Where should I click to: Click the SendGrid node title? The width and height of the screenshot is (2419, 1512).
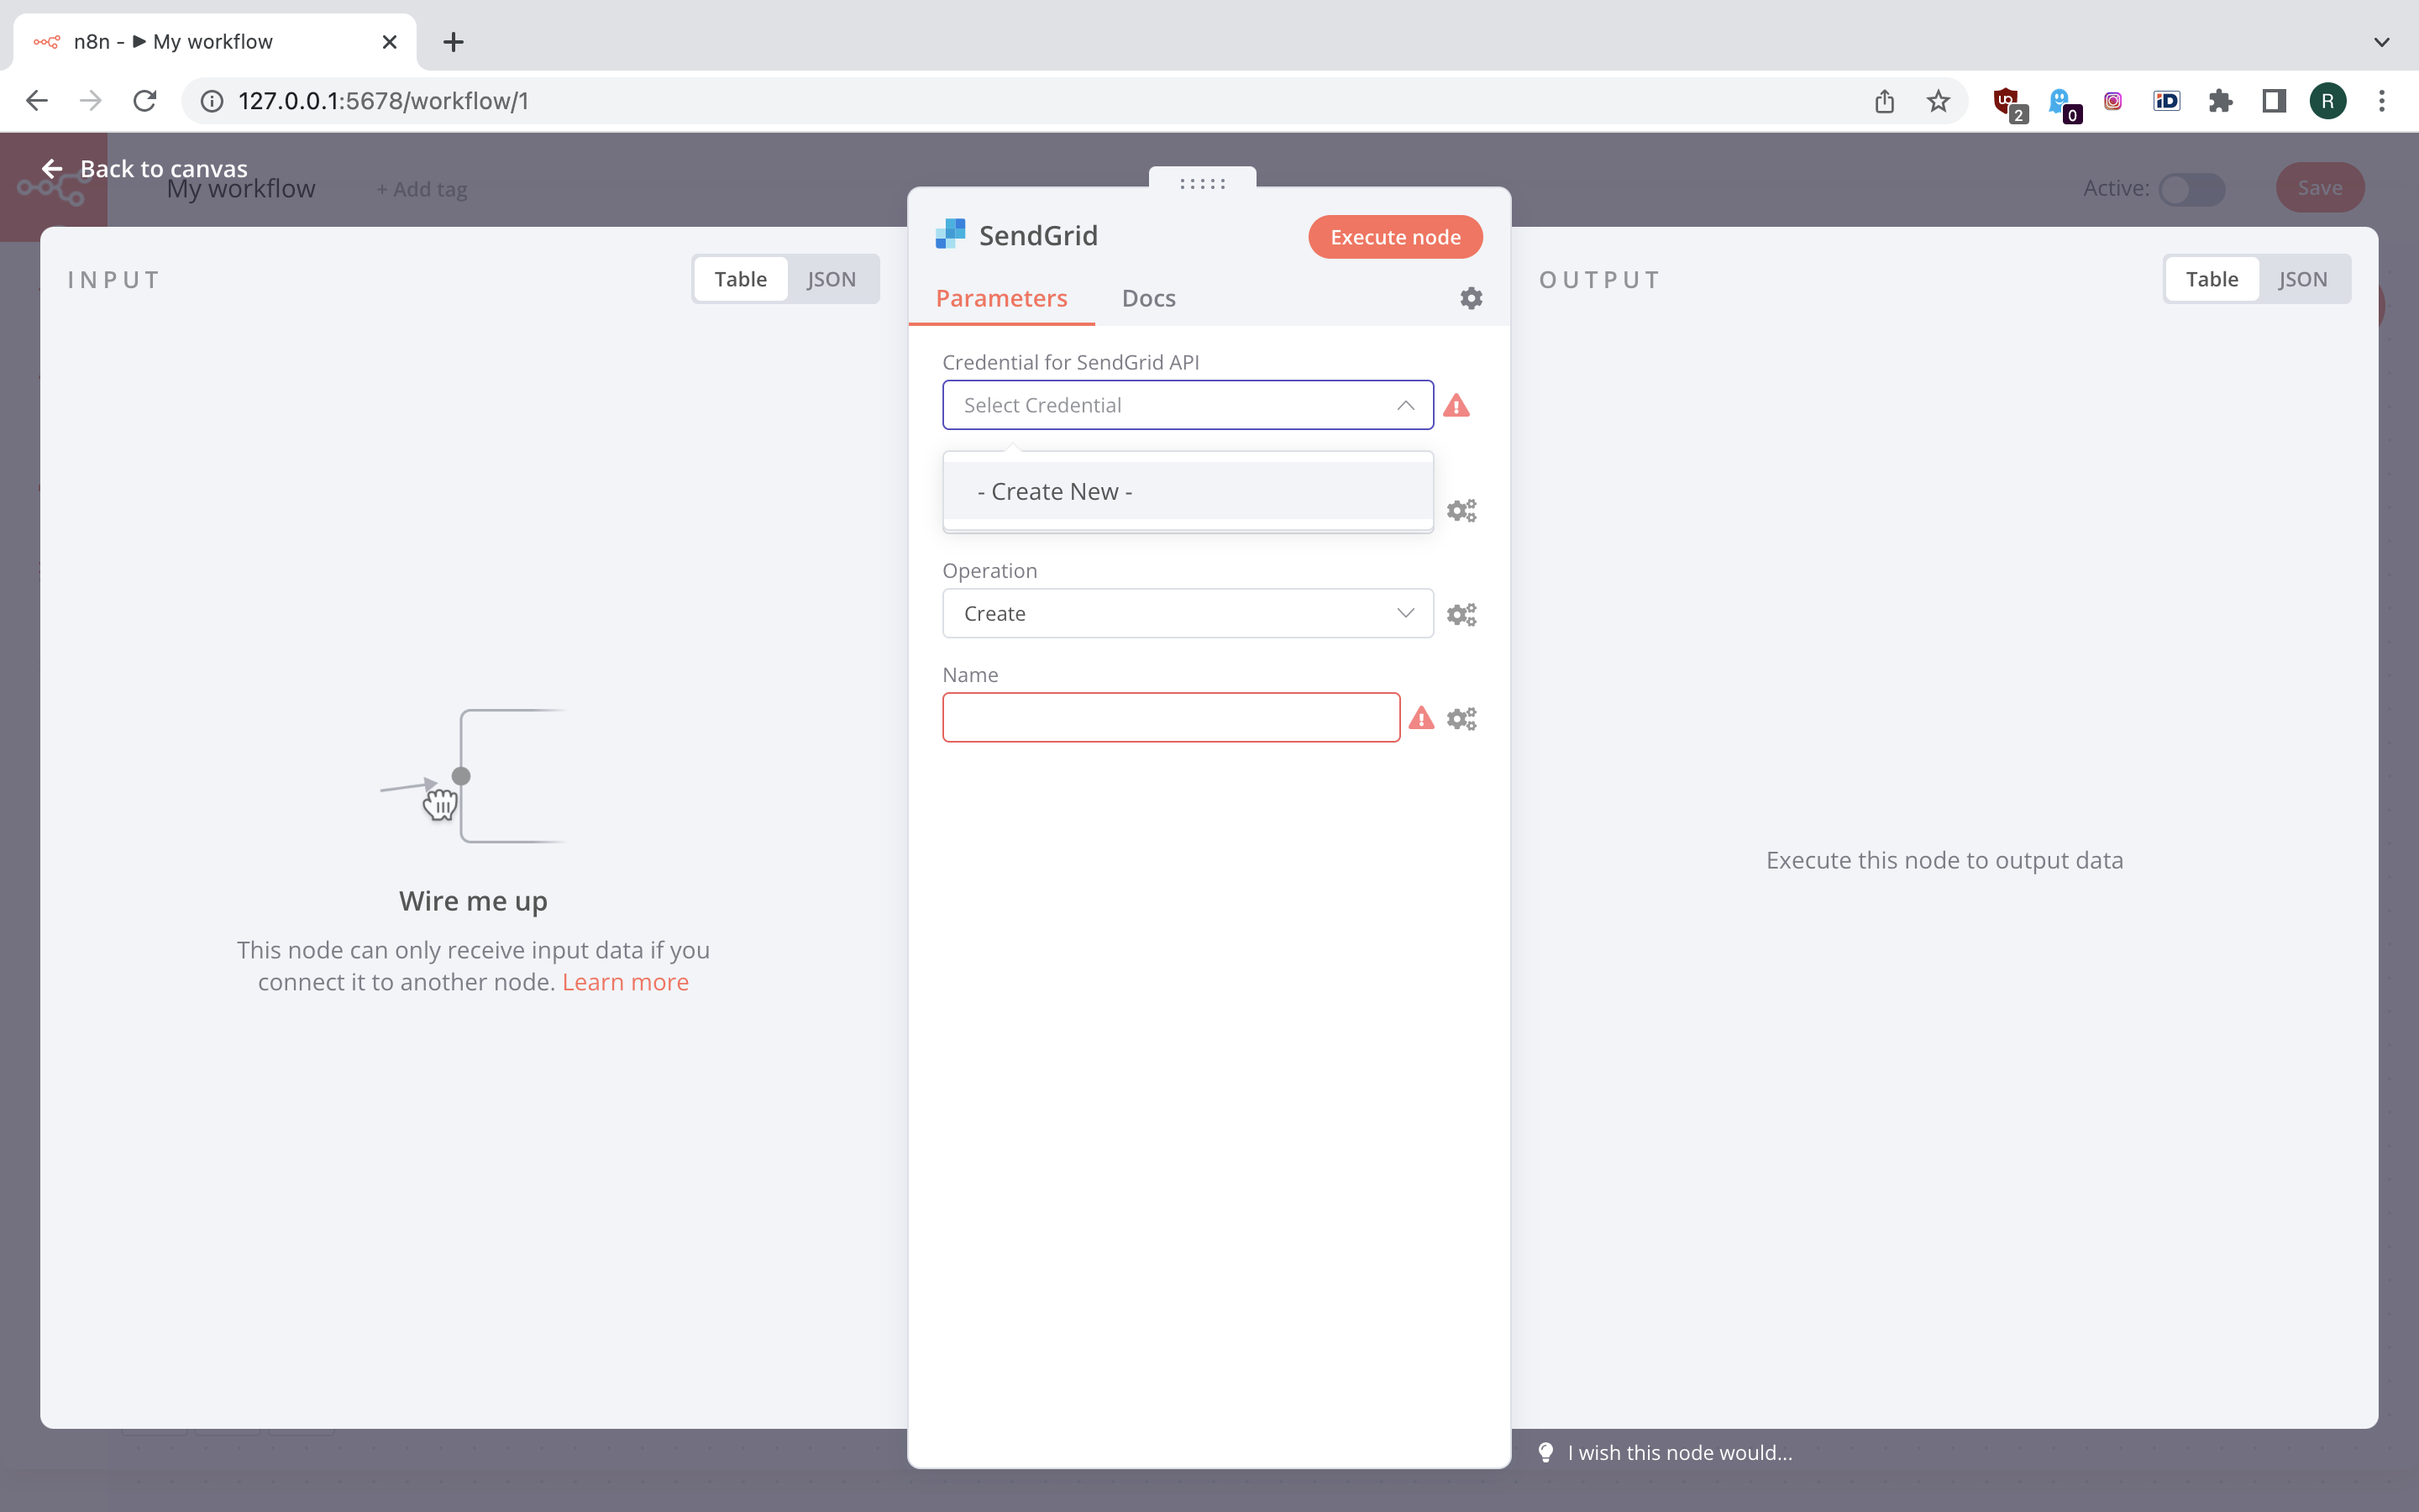(x=1037, y=235)
